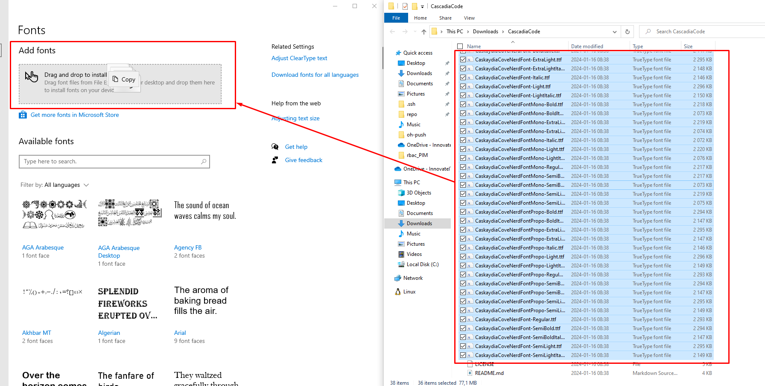The width and height of the screenshot is (765, 386).
Task: Focus the Available fonts search box
Action: pos(114,161)
